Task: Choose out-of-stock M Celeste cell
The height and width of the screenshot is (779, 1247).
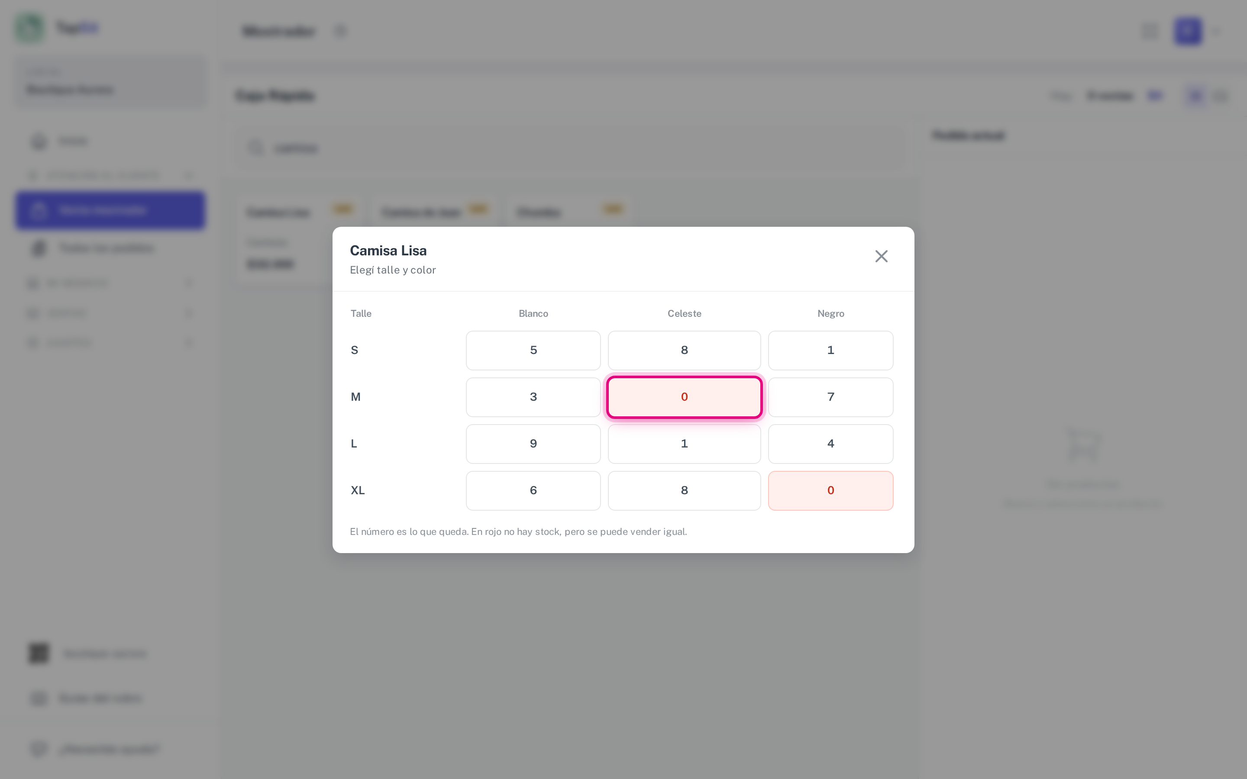Action: (684, 397)
